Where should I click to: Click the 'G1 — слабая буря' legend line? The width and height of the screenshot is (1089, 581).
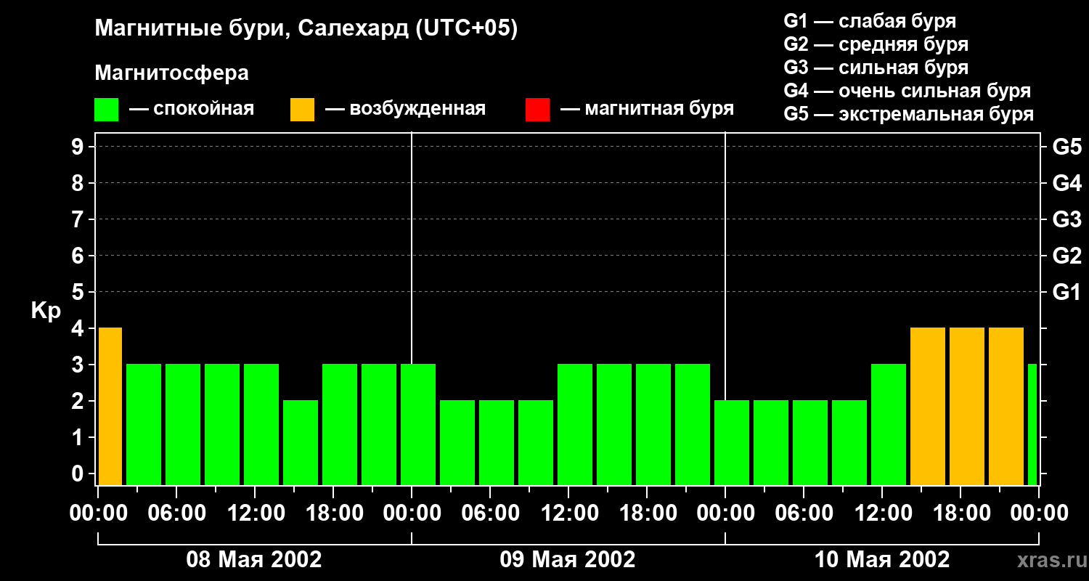coord(870,21)
